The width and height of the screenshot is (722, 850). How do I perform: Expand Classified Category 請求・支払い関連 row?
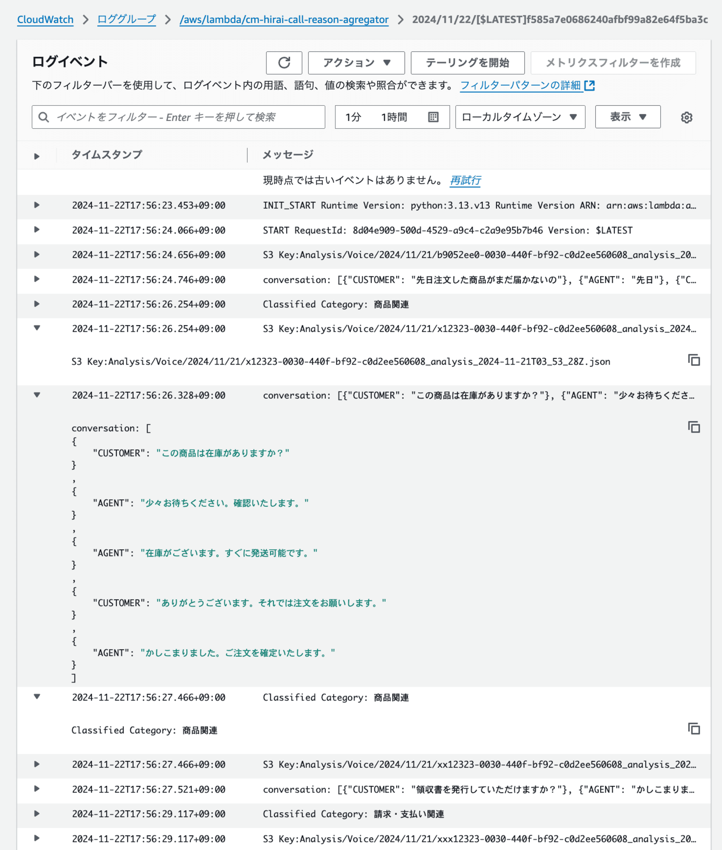[37, 813]
